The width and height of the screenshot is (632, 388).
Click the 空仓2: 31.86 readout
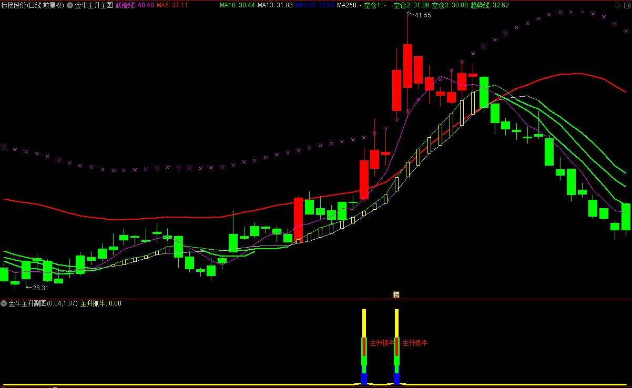[x=412, y=5]
